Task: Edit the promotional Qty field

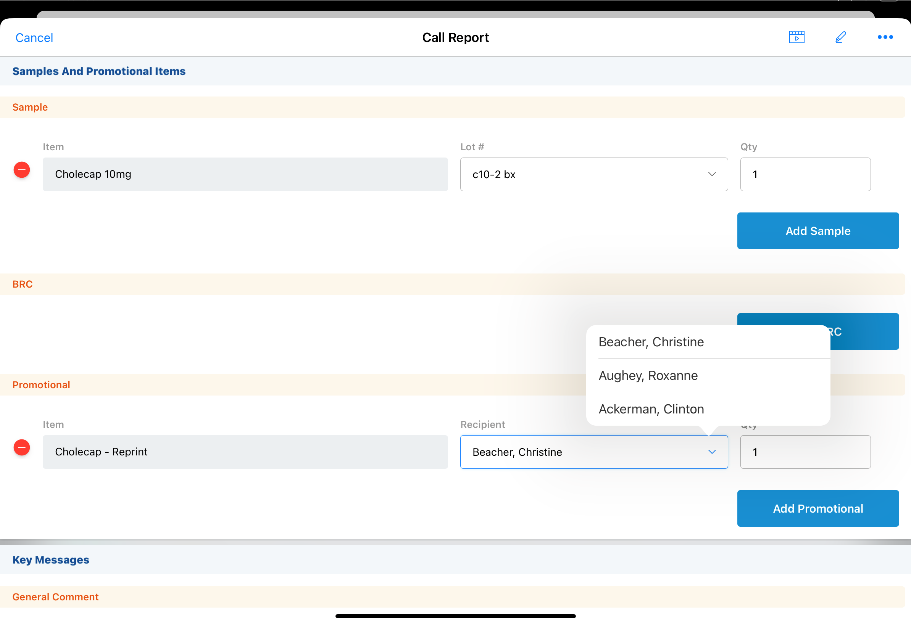Action: coord(805,452)
